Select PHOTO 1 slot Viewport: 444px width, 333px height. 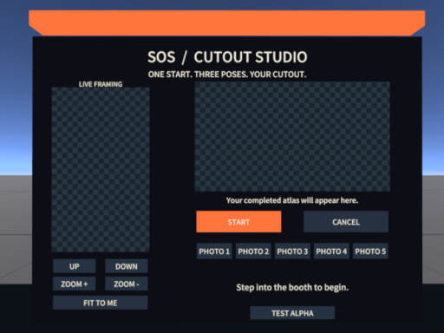pos(214,251)
